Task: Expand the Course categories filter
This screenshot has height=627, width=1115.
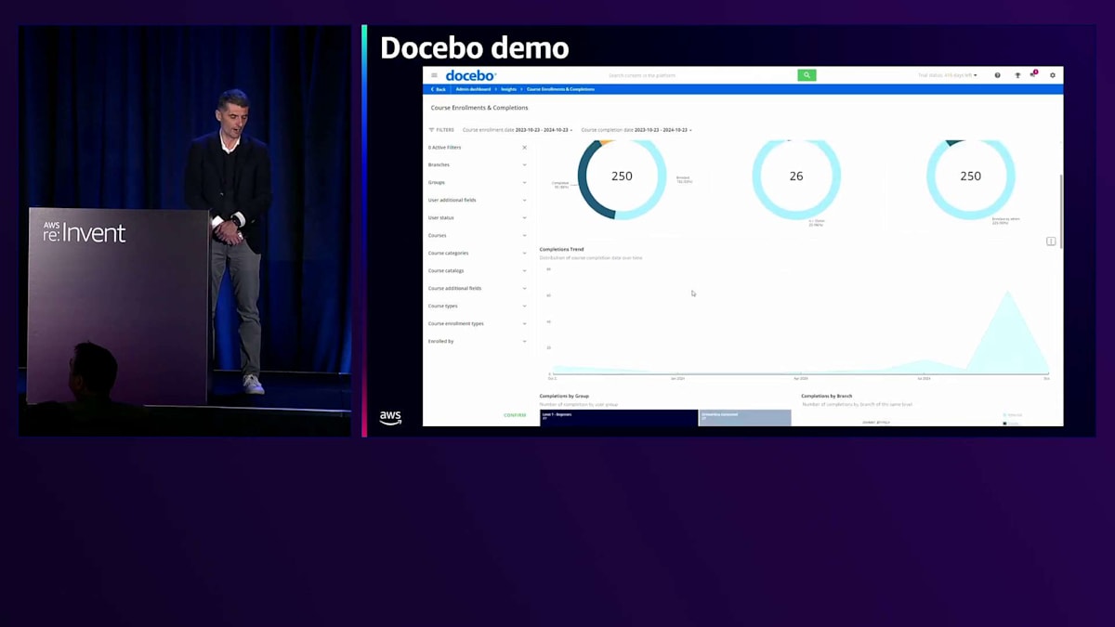Action: point(477,254)
